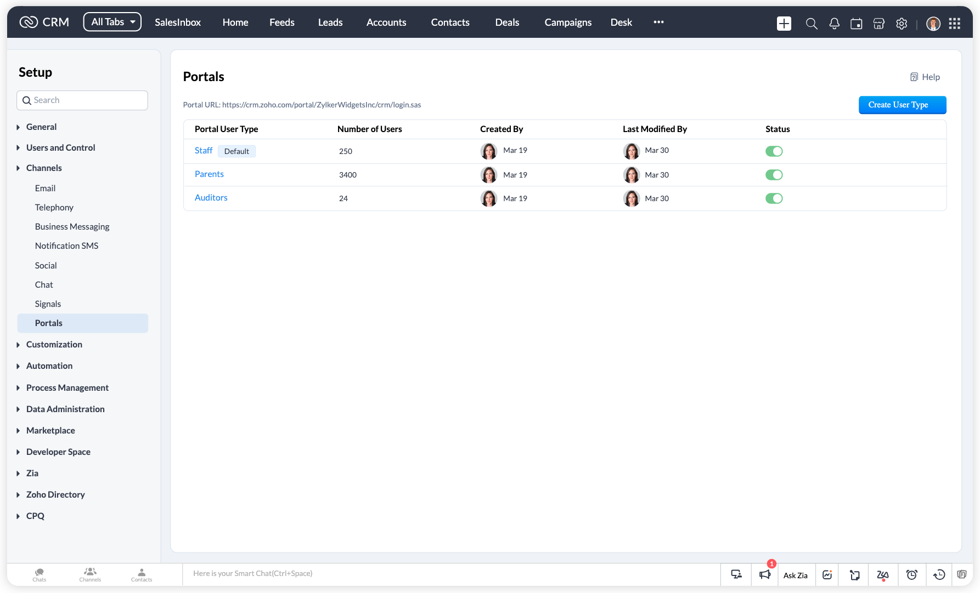The width and height of the screenshot is (980, 593).
Task: Go to the Leads tab
Action: [x=330, y=22]
